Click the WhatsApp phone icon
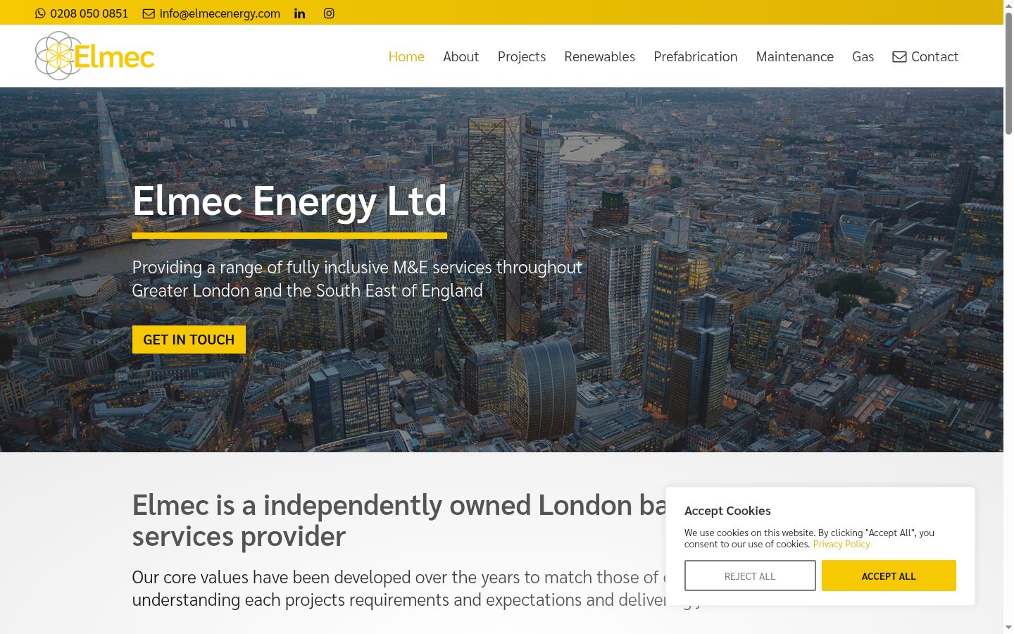Image resolution: width=1014 pixels, height=634 pixels. pos(40,13)
